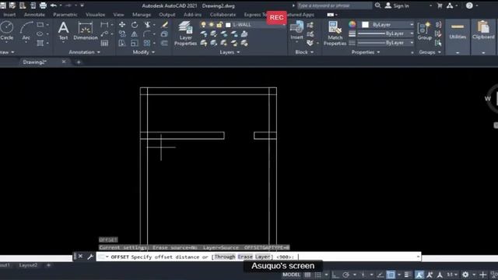Choose Erase option in command line

[245, 257]
